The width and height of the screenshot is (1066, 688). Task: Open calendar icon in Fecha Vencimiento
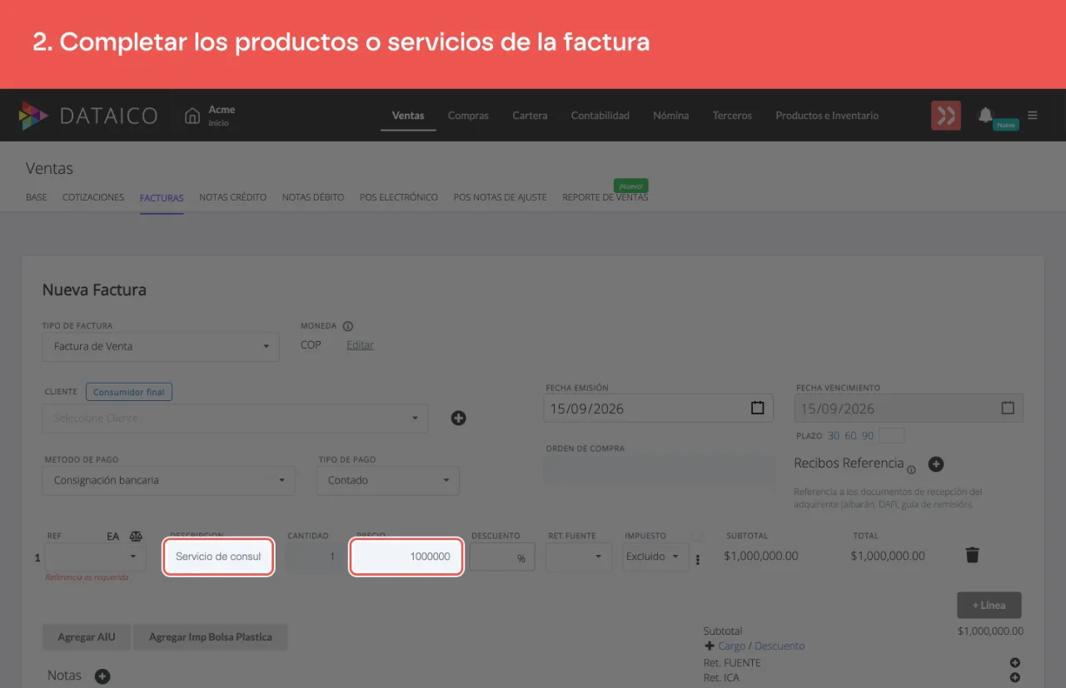pyautogui.click(x=1008, y=408)
